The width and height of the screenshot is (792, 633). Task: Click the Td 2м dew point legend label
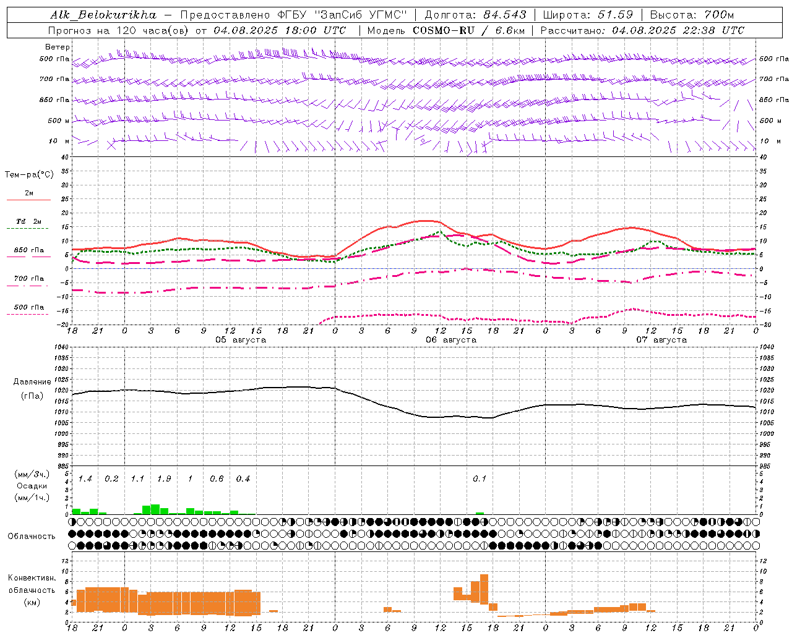pyautogui.click(x=29, y=221)
